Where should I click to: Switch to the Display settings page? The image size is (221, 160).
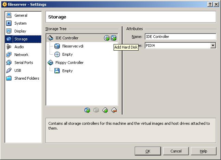click(x=23, y=31)
